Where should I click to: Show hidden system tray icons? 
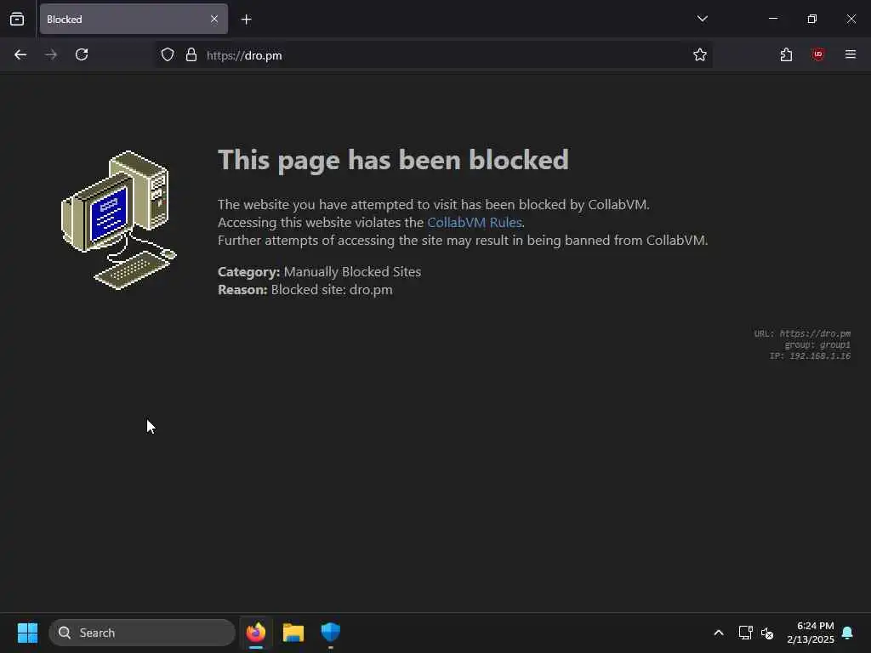718,633
